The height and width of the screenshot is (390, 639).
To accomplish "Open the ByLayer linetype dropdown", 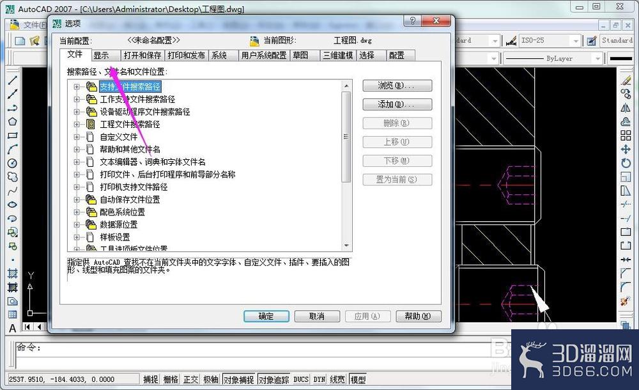I will click(x=597, y=59).
